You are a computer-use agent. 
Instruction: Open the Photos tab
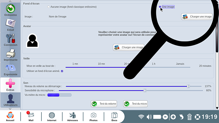[x=93, y=117]
